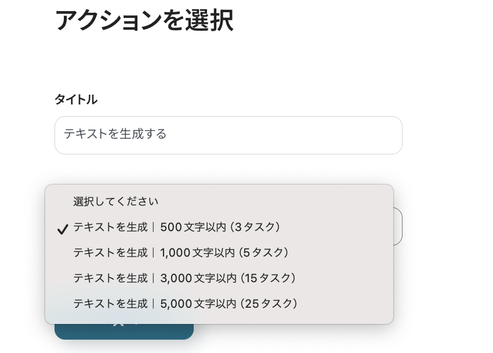
Task: Click the (3タスク) text of the checked option
Action: 256,227
